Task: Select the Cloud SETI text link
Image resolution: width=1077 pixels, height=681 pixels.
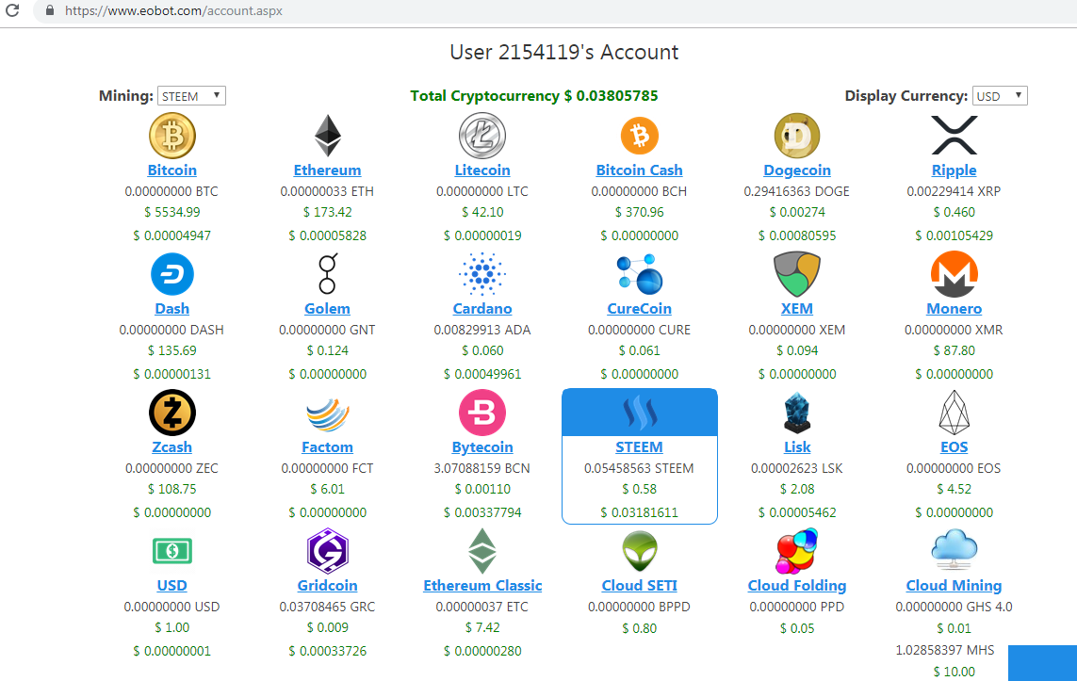Action: 640,586
